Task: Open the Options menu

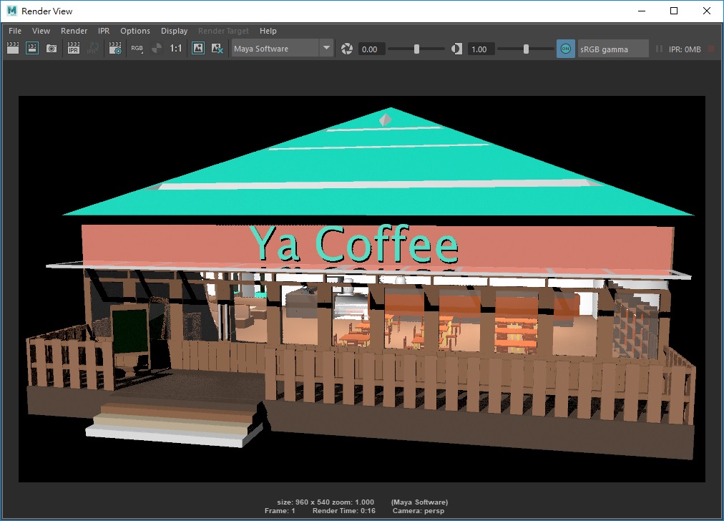Action: coord(134,31)
